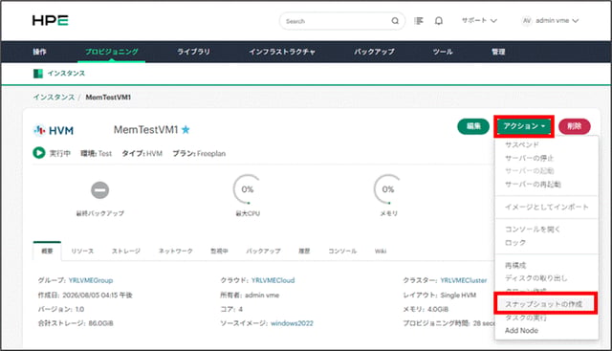The image size is (612, 351).
Task: Select Add Node in the action menu
Action: pos(521,330)
